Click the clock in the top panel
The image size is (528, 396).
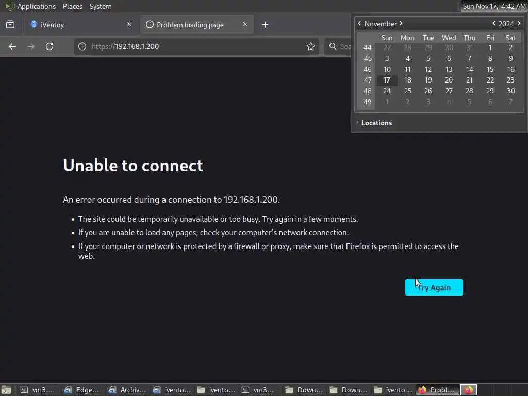point(493,6)
